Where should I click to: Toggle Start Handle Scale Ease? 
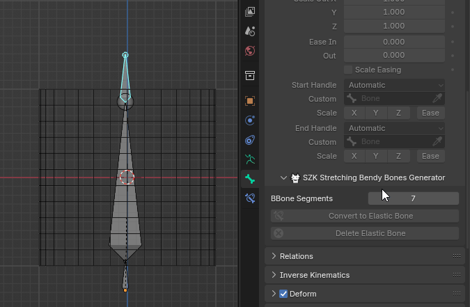(430, 113)
